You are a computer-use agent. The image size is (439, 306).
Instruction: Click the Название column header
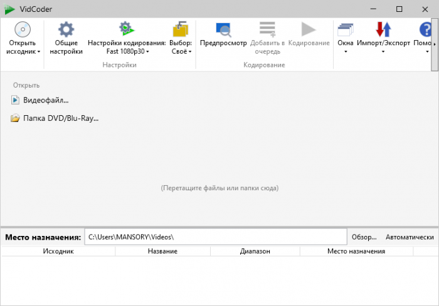pyautogui.click(x=162, y=251)
